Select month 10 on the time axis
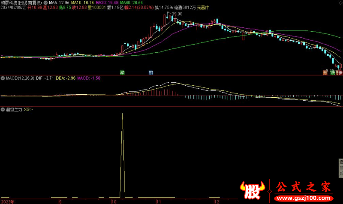 [114, 201]
